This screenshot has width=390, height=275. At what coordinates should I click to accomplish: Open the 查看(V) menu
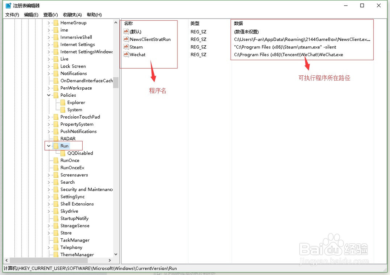coord(50,14)
